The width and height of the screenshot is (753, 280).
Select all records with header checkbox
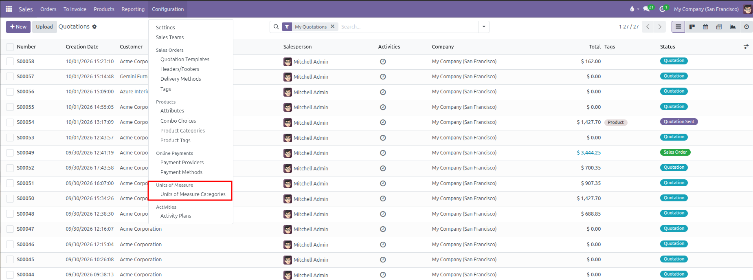[x=10, y=47]
